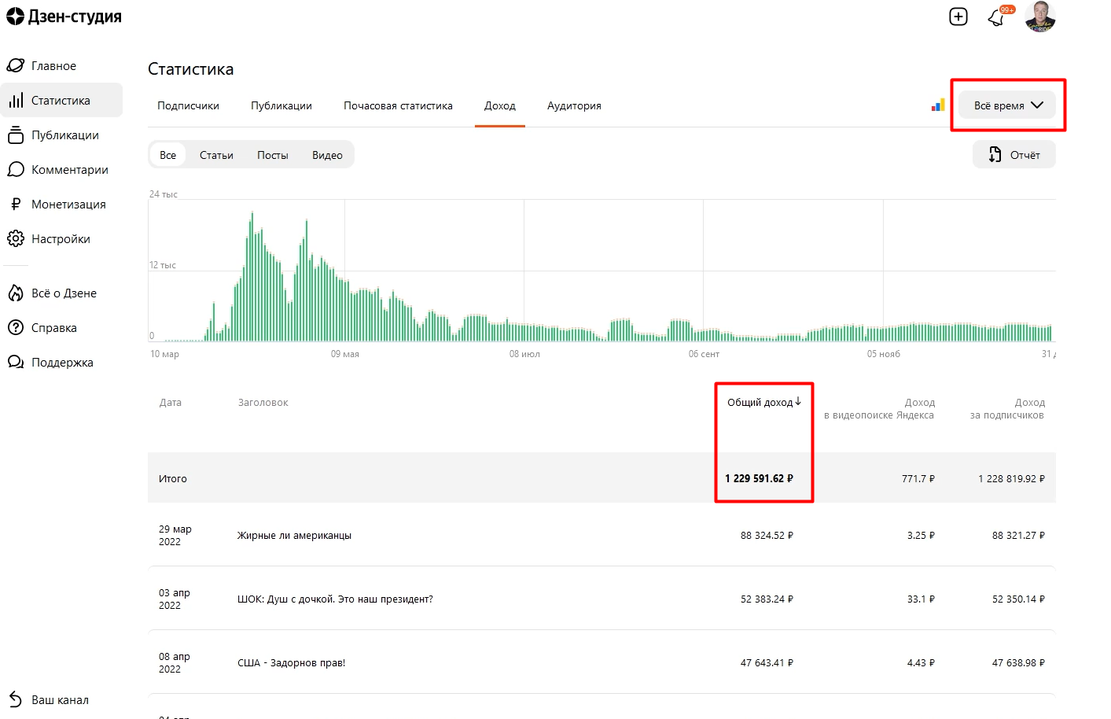Click the Комментарии speech bubble icon
The image size is (1111, 719).
[16, 169]
